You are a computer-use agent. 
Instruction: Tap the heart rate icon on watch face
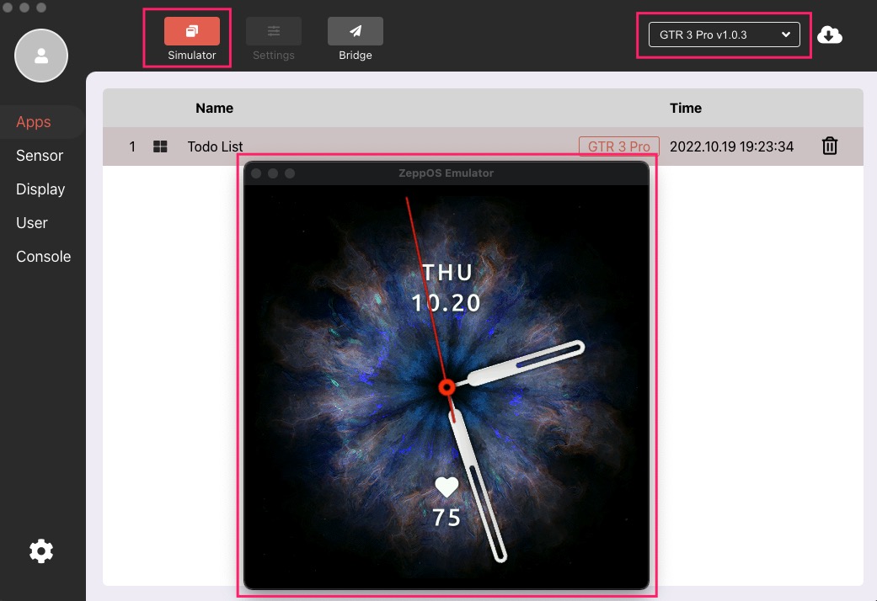pyautogui.click(x=447, y=487)
